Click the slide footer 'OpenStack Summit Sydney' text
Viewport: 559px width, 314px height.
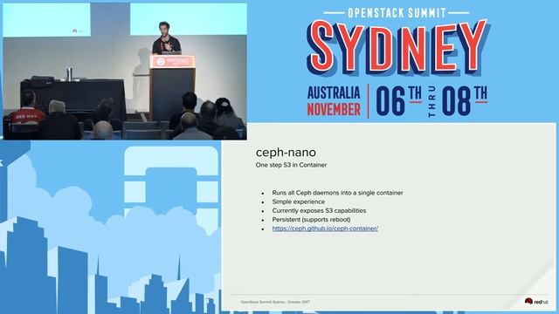pyautogui.click(x=275, y=302)
